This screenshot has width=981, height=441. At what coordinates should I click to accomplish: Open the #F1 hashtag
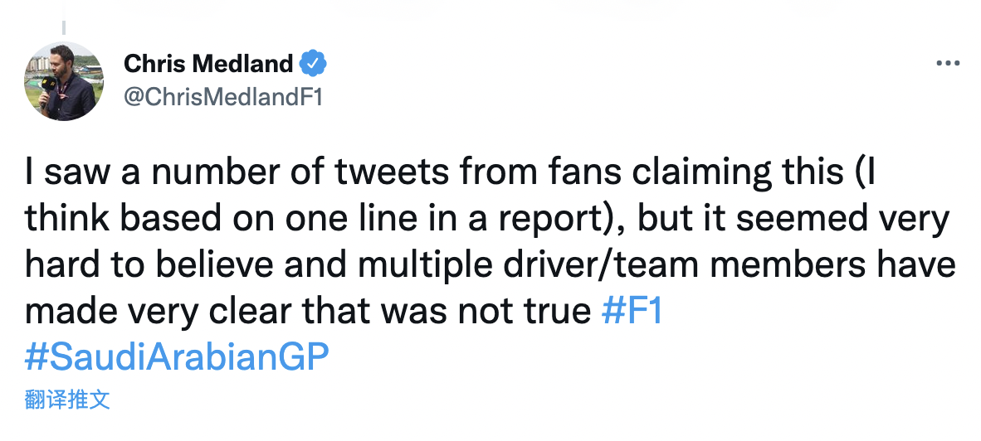[631, 311]
